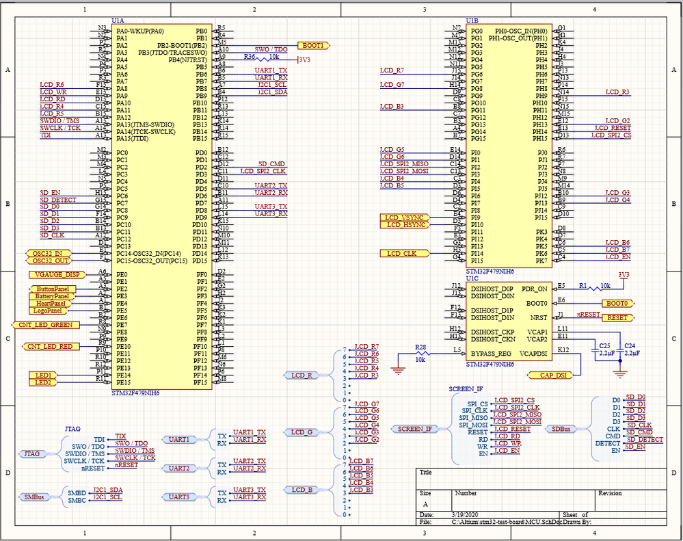Click STM32F479NIH6 label under U1A
683x541 pixels.
tap(135, 393)
